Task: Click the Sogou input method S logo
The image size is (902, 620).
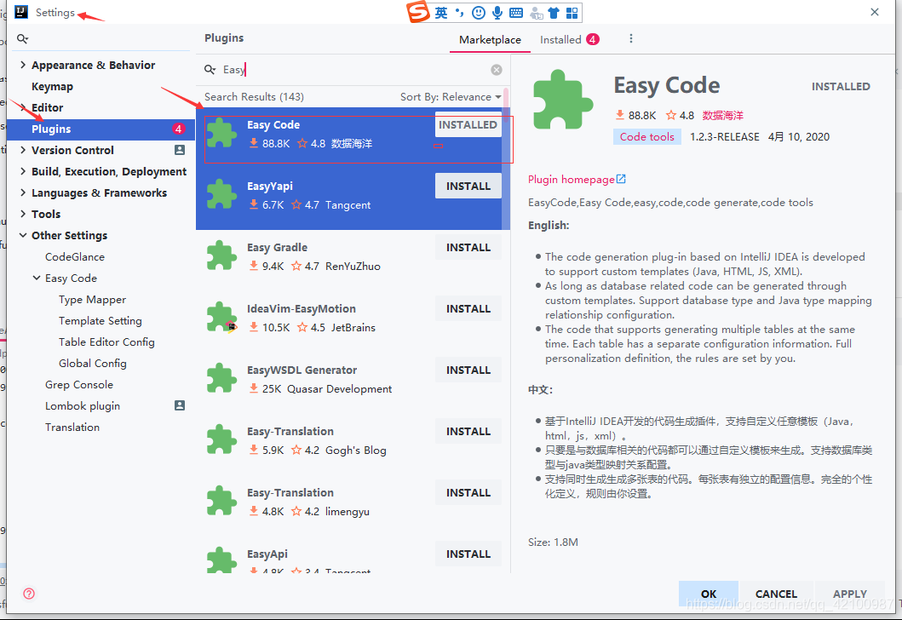Action: coord(418,12)
